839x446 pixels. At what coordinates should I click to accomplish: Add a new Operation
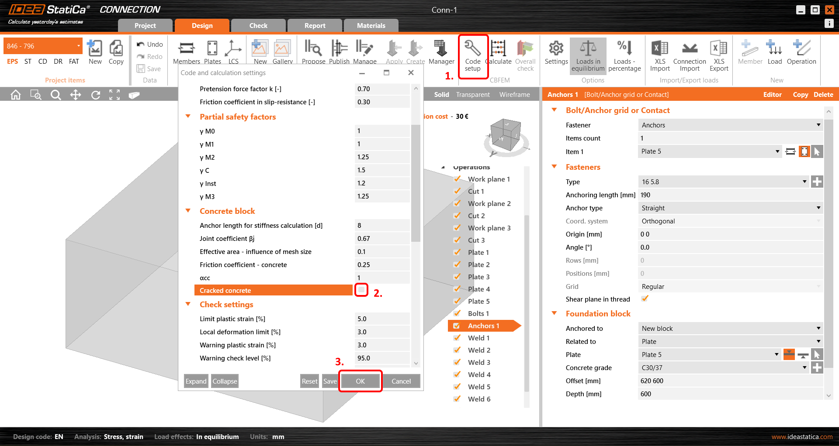[801, 52]
